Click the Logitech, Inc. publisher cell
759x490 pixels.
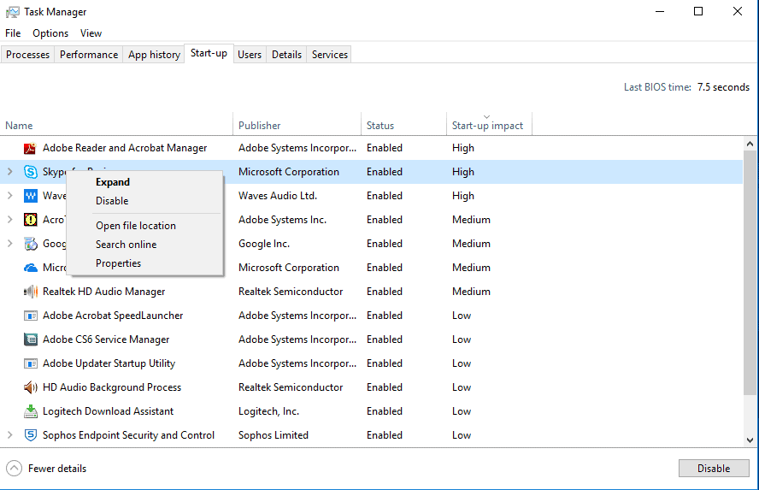click(x=268, y=411)
